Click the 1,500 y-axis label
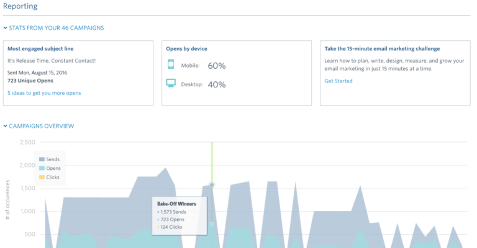 tap(28, 188)
